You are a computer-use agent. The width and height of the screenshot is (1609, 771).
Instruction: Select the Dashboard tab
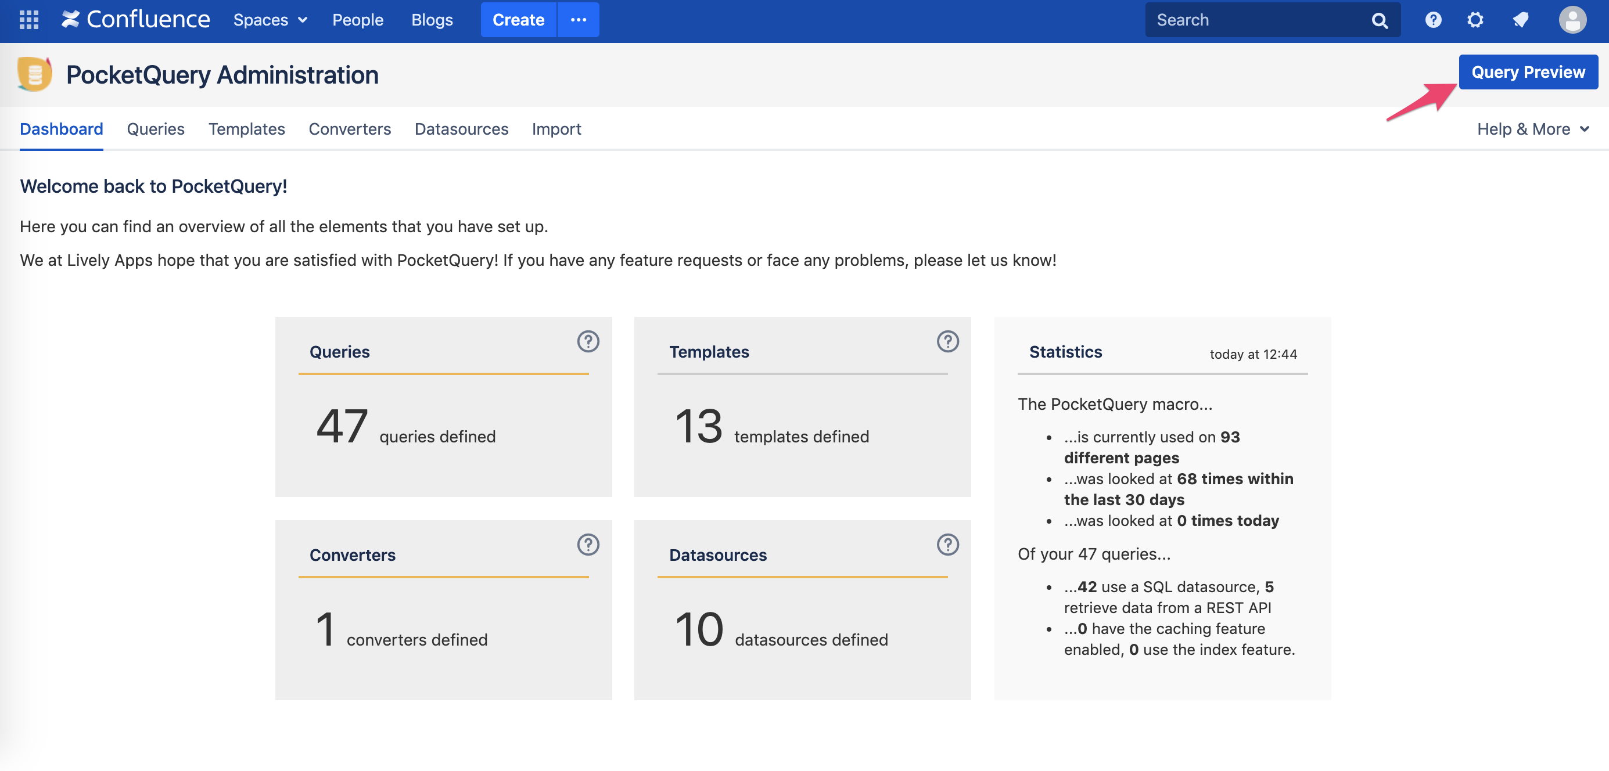point(61,129)
